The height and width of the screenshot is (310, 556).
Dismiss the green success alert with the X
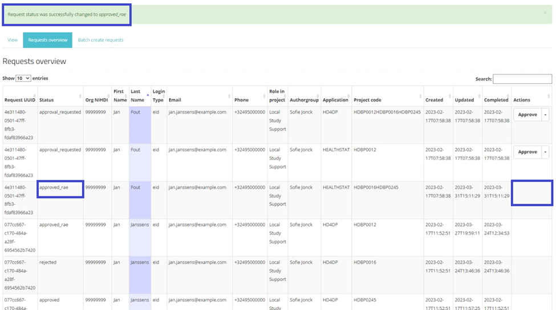pyautogui.click(x=545, y=13)
